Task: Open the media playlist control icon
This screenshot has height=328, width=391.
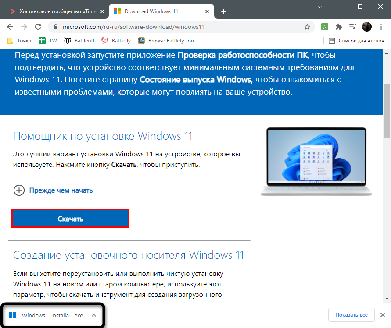Action: coord(352,27)
